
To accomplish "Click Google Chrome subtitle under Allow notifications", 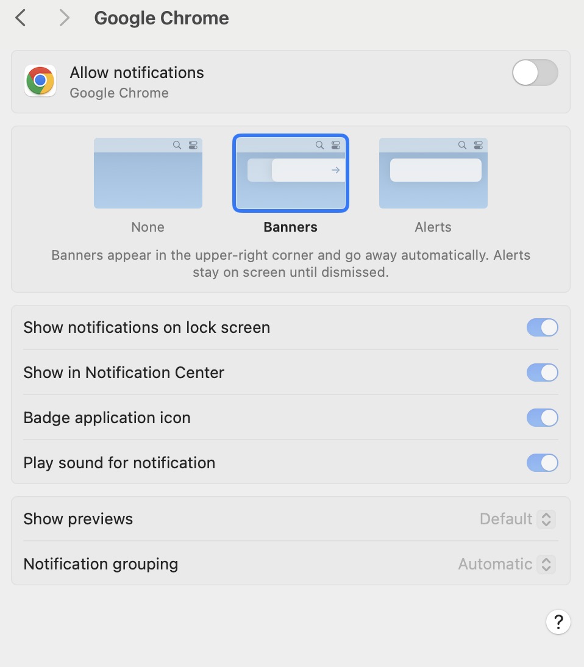I will (119, 93).
